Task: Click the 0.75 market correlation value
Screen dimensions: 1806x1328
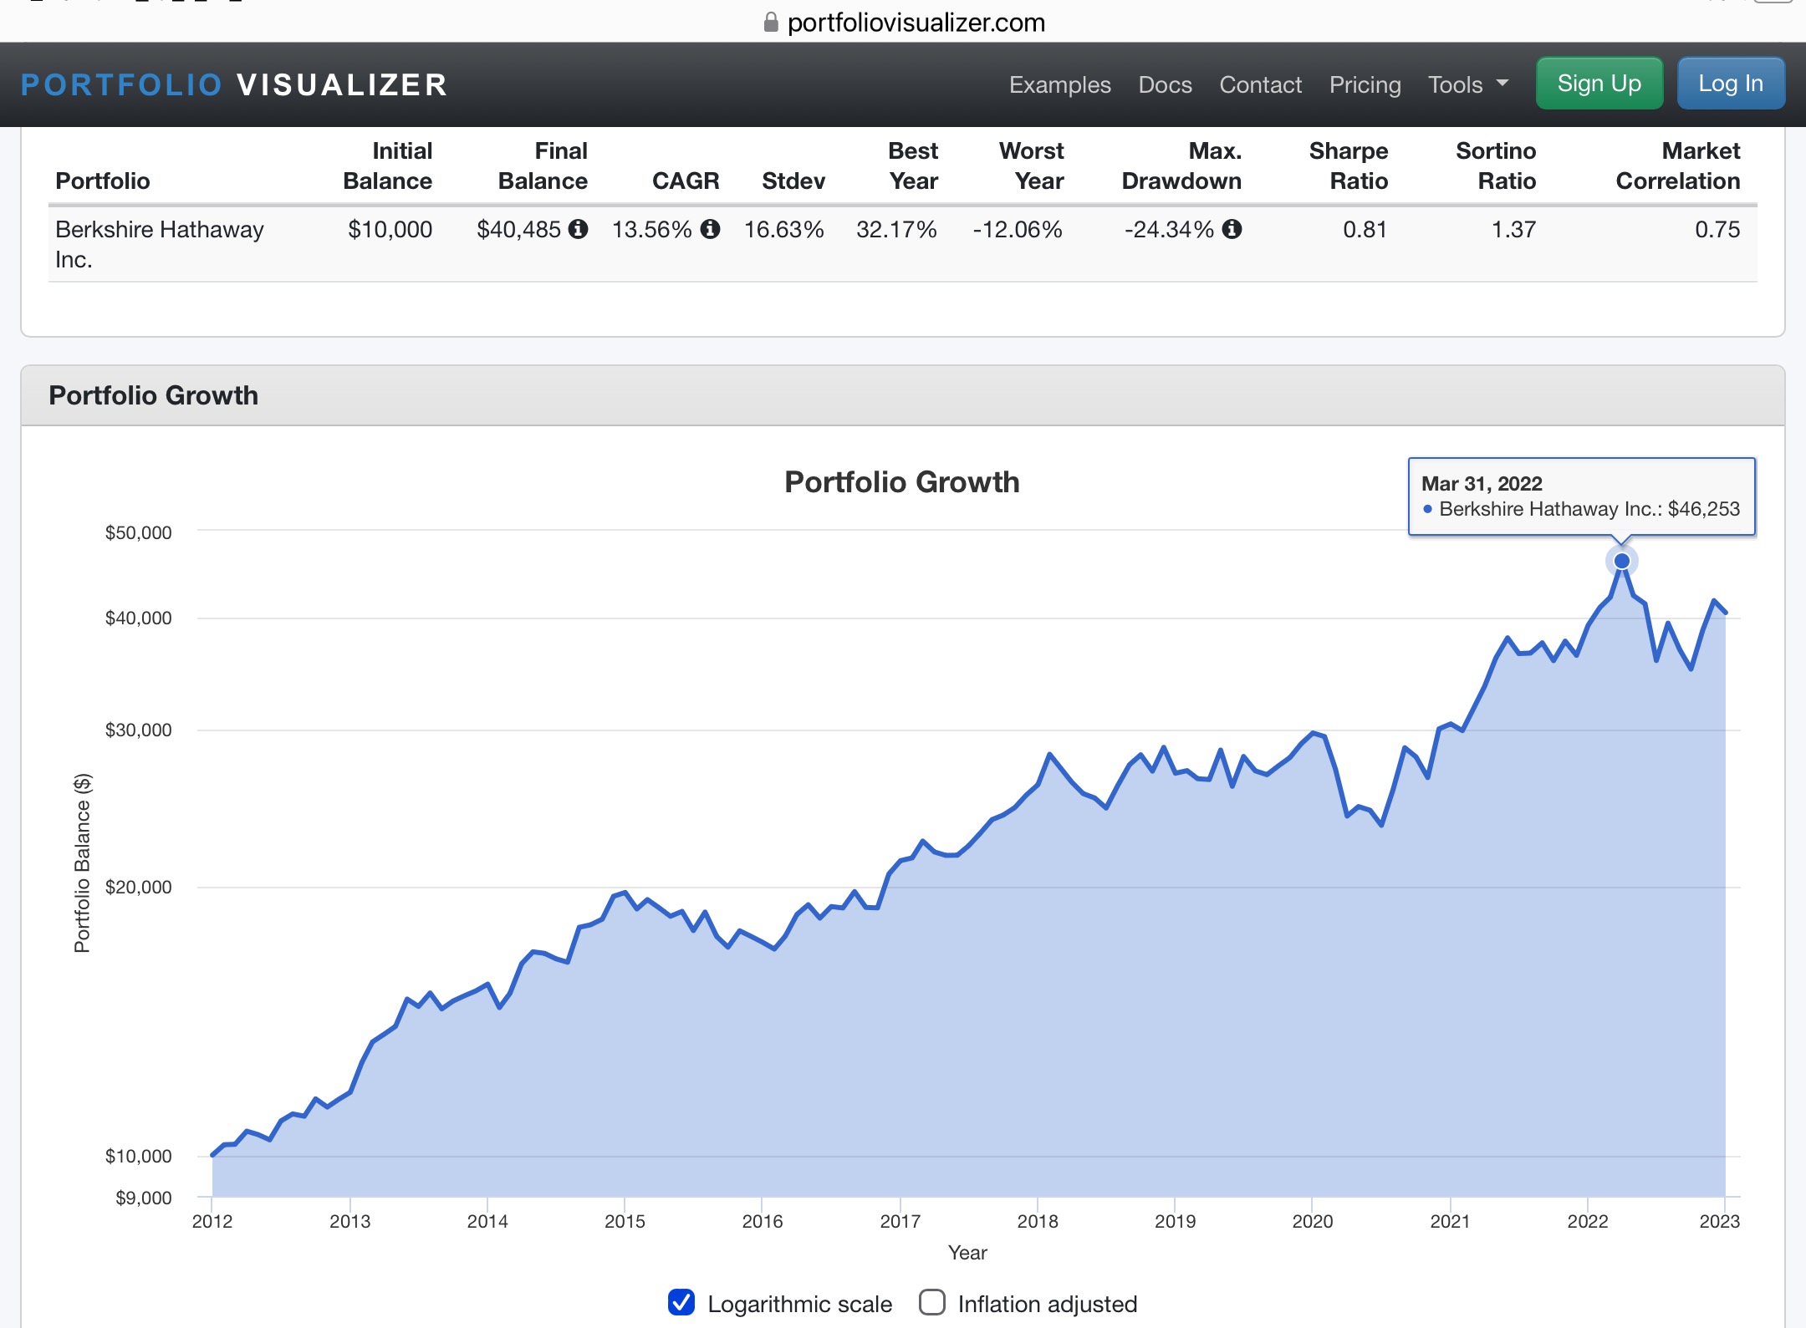Action: (x=1717, y=229)
